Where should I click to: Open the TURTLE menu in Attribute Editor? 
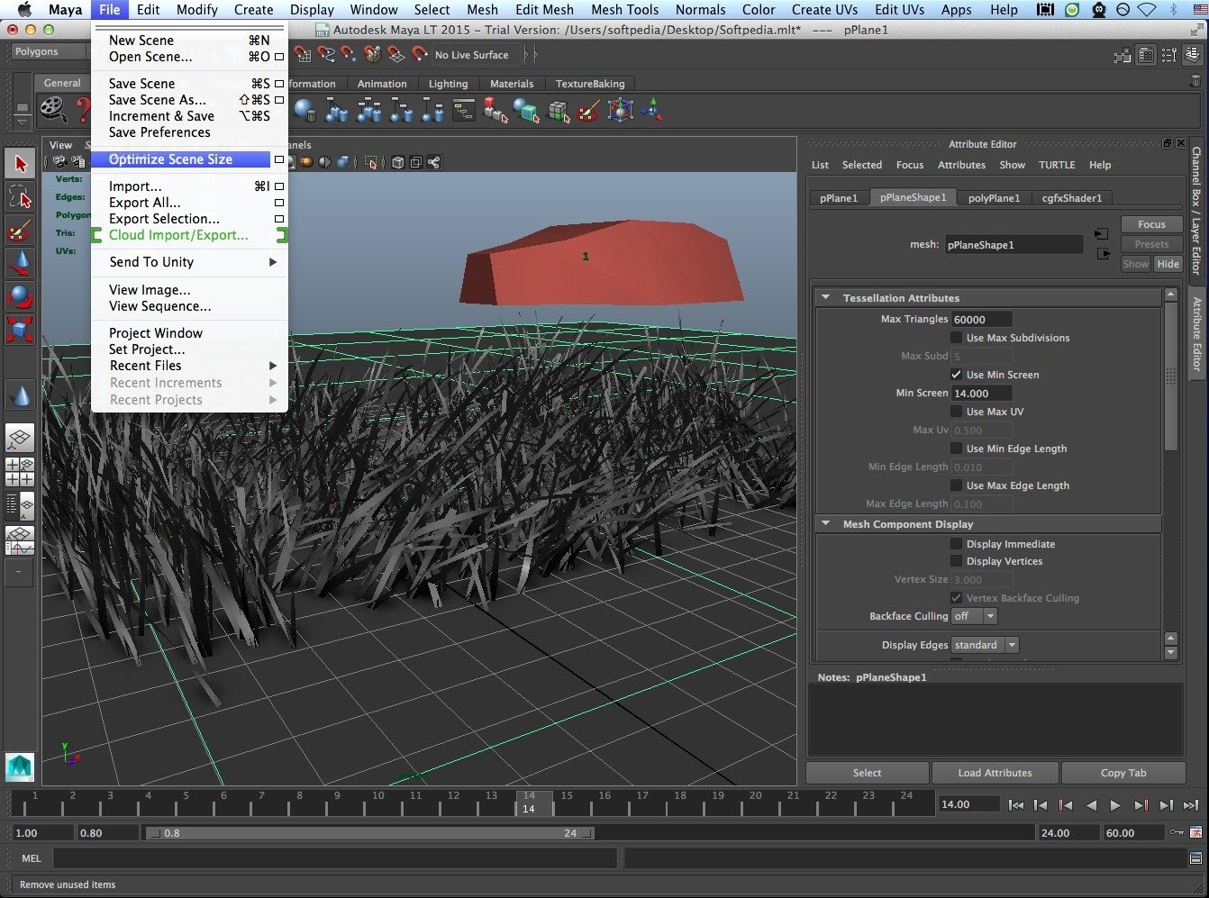pyautogui.click(x=1057, y=165)
